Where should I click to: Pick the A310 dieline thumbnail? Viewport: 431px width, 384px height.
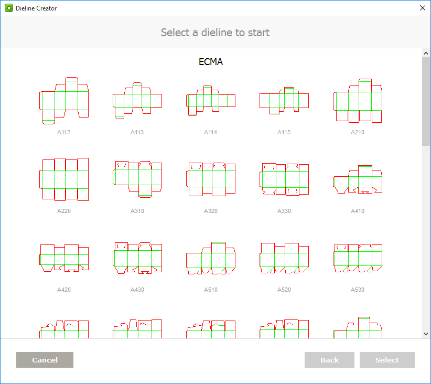coord(137,179)
